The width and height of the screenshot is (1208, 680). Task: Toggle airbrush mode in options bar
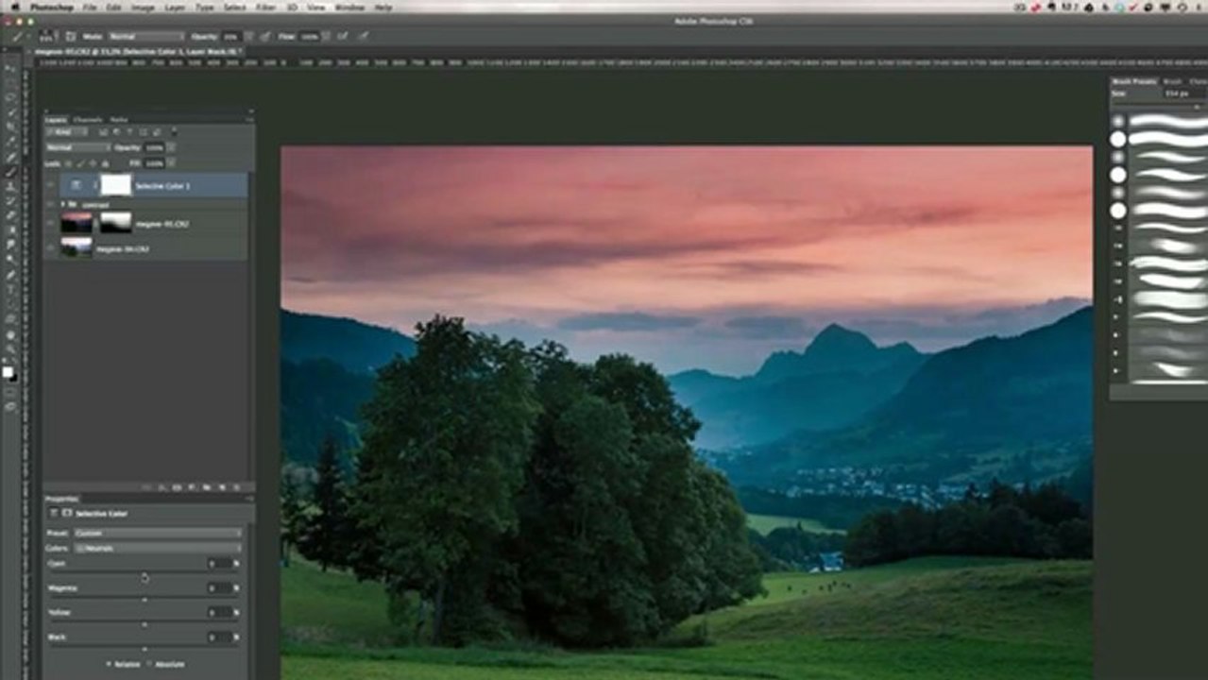click(342, 37)
